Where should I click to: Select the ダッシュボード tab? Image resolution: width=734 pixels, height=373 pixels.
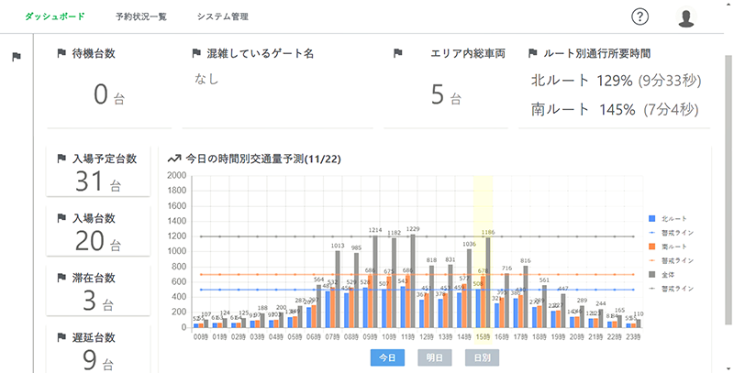click(54, 17)
